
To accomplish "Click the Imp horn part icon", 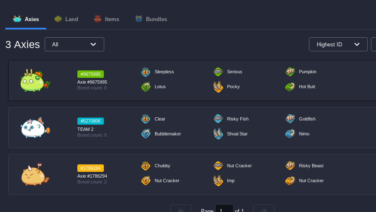I will 218,181.
